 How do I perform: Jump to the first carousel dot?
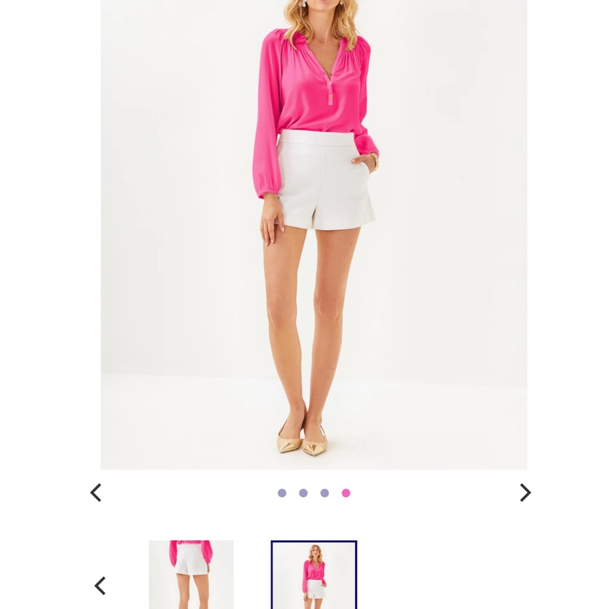click(x=282, y=493)
